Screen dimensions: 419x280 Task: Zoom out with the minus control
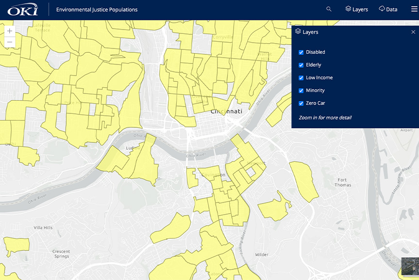click(9, 42)
